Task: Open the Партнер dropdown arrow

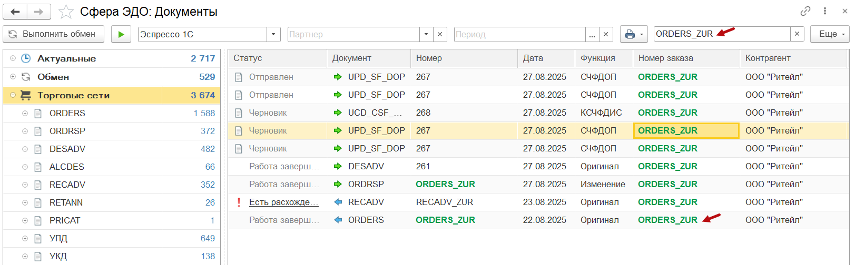Action: tap(426, 34)
